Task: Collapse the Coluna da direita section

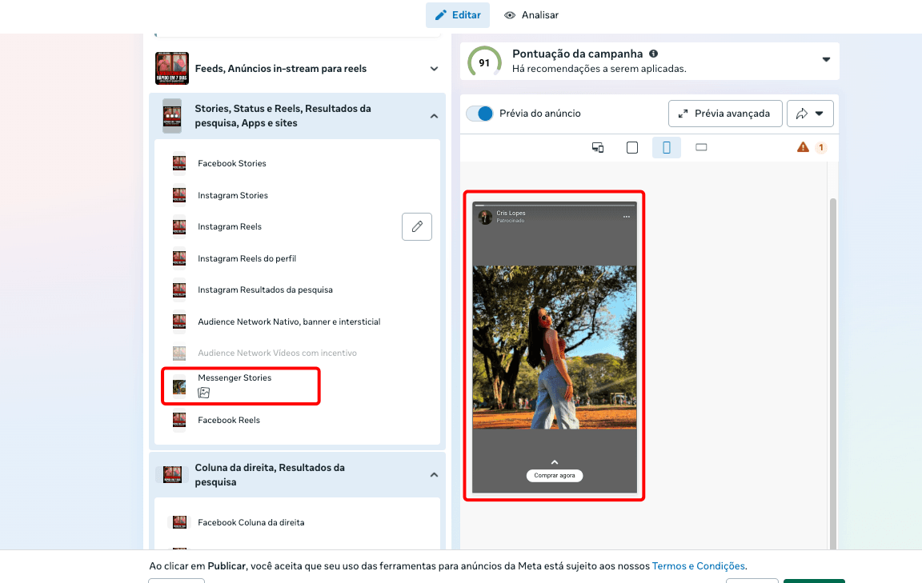Action: [x=434, y=474]
